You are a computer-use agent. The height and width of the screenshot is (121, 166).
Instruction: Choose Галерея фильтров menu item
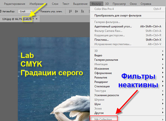(x=128, y=22)
